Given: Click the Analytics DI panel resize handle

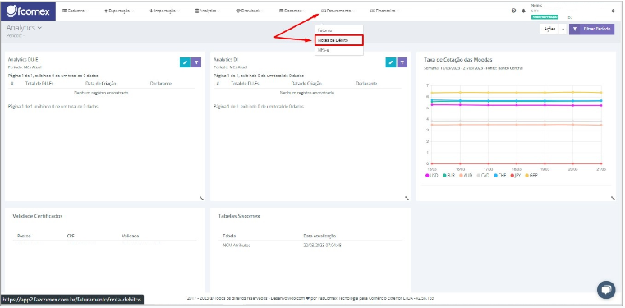Looking at the screenshot, I should [407, 198].
